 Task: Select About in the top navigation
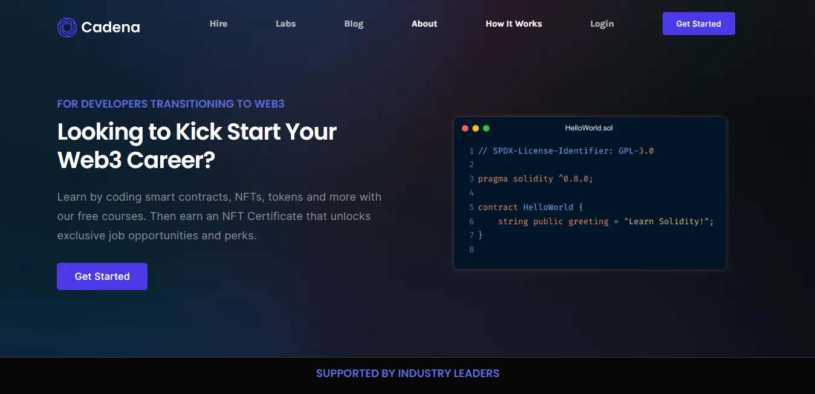click(424, 24)
